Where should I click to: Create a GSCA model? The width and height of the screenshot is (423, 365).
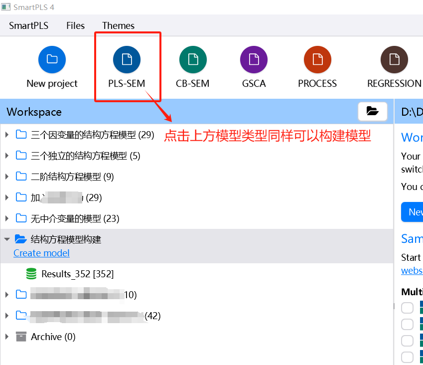[254, 59]
